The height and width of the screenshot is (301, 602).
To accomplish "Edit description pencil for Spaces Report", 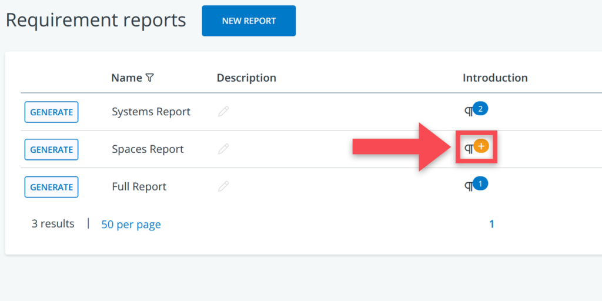I will pos(223,149).
